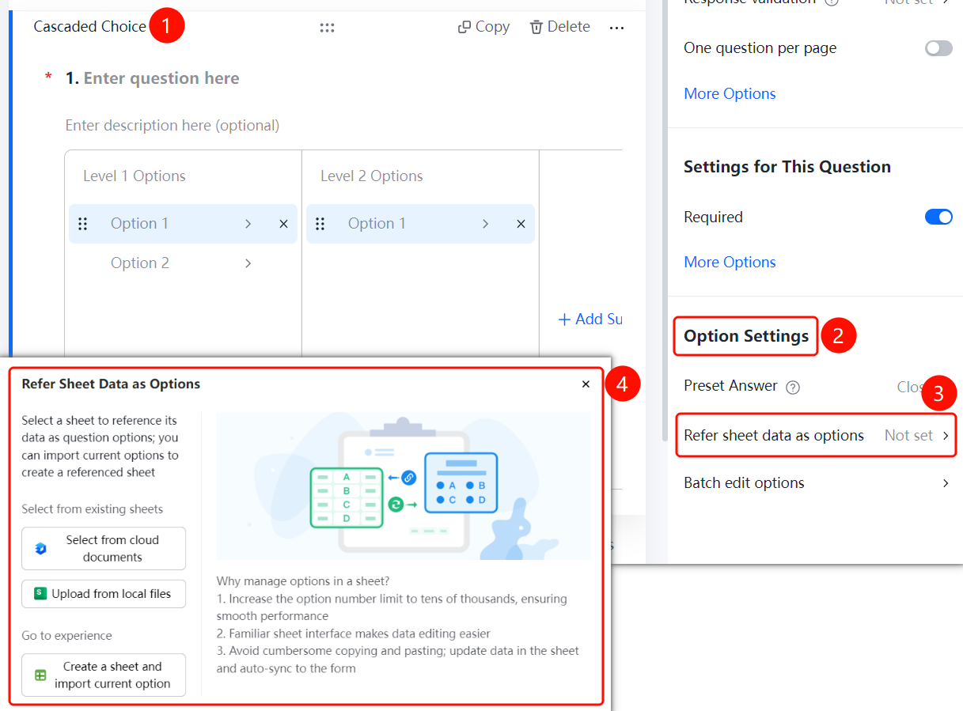Toggle One question per page switch
Screen dimensions: 963x711
pyautogui.click(x=938, y=48)
